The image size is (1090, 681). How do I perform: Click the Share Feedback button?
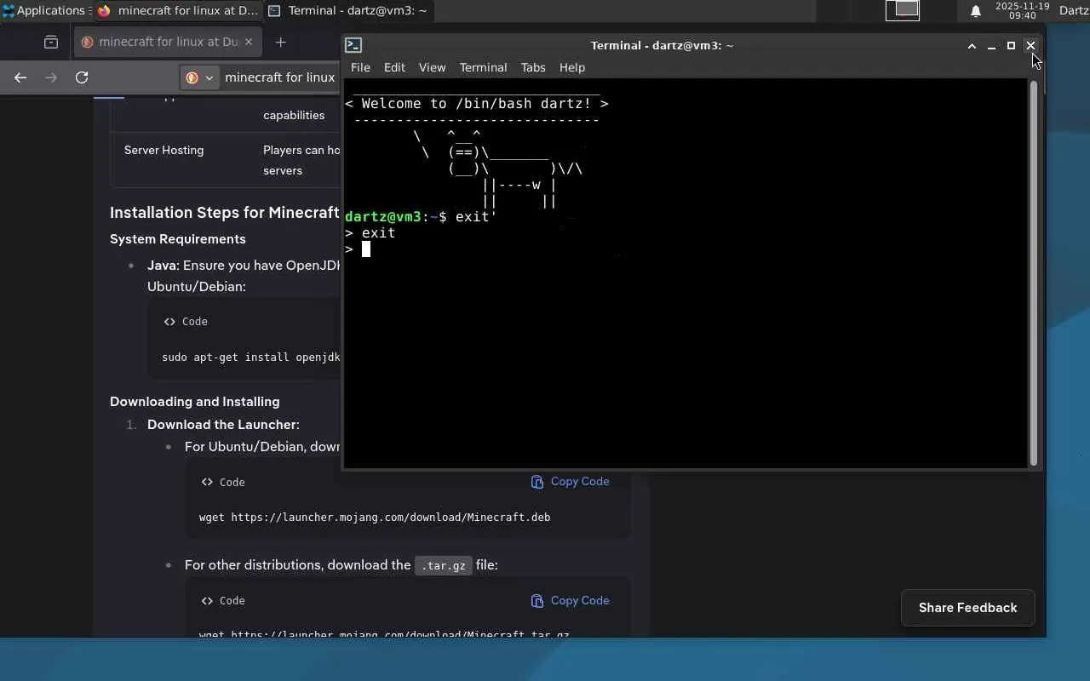[967, 608]
